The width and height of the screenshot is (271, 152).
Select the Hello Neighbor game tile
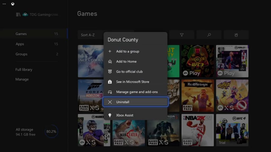coord(197,96)
